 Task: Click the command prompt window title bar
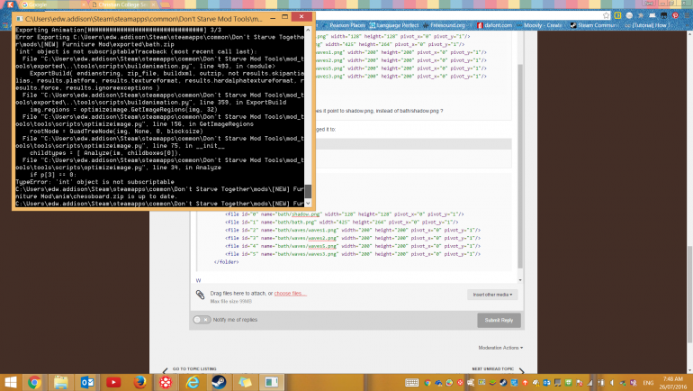(x=143, y=19)
